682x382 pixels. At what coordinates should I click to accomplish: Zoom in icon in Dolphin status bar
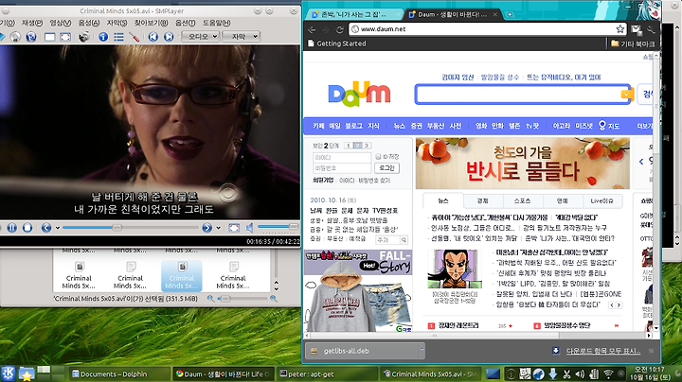274,298
